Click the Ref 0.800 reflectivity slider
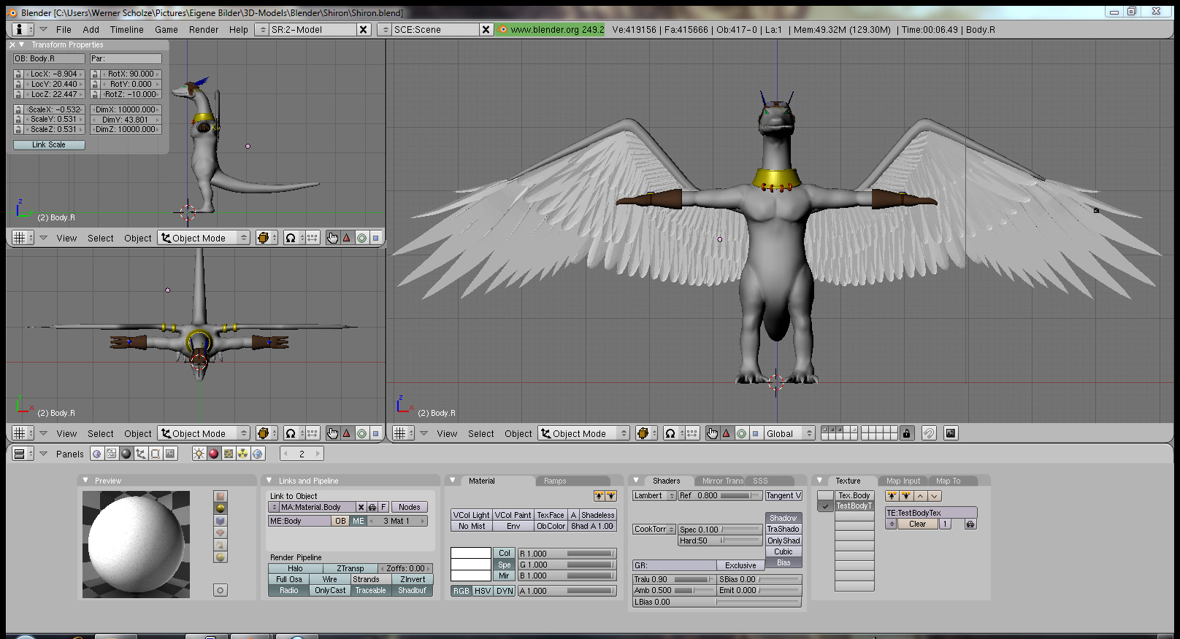Viewport: 1180px width, 639px height. 719,496
